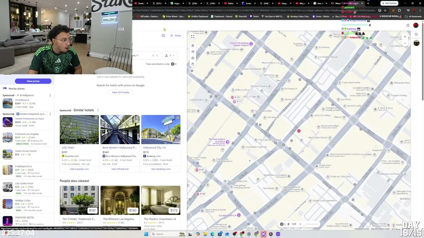Viewport: 424px width, 238px height.
Task: Open Hollywood City Inn photo
Action: 161,130
